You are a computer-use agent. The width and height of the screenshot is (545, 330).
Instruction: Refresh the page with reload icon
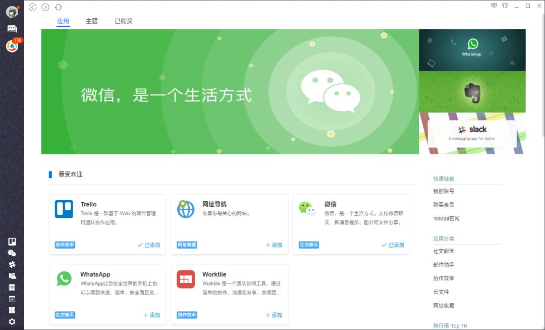(x=59, y=7)
